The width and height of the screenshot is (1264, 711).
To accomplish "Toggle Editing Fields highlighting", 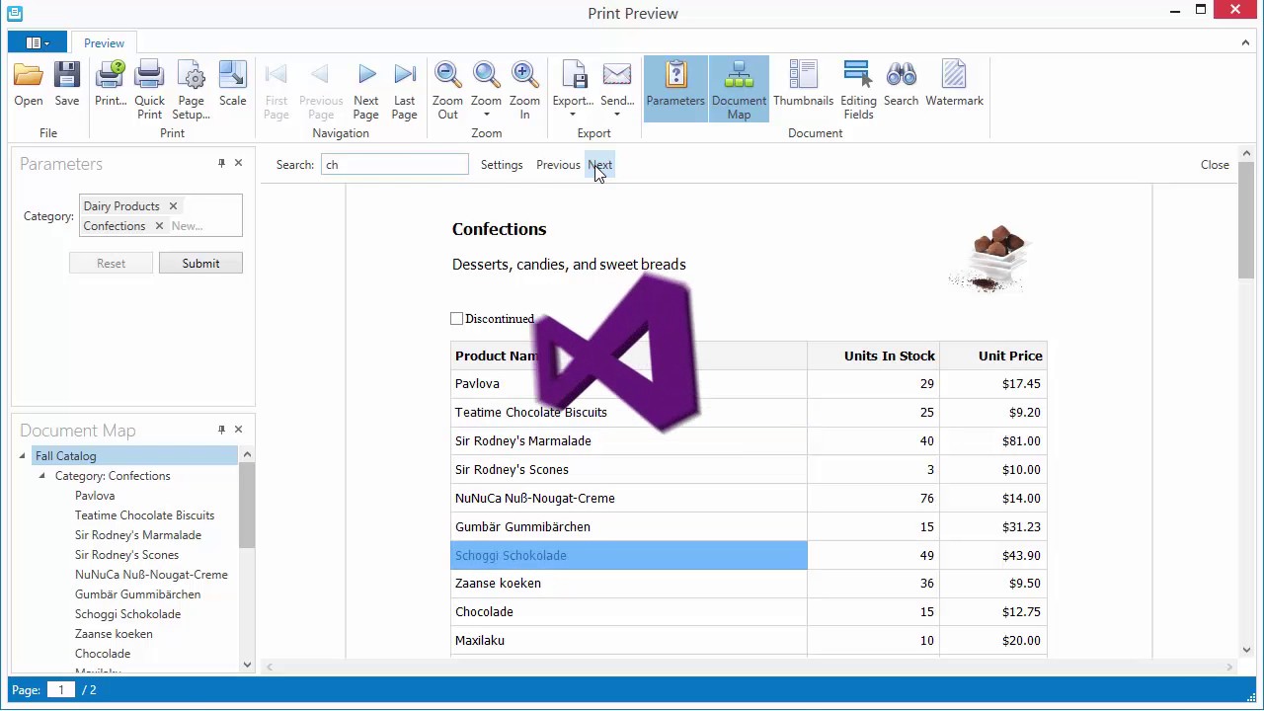I will click(x=858, y=90).
